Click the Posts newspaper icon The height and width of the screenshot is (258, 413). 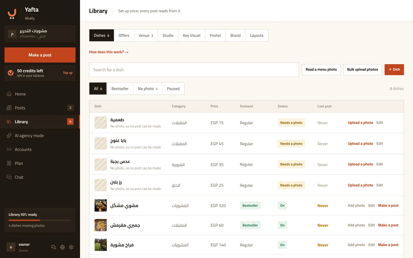point(9,108)
